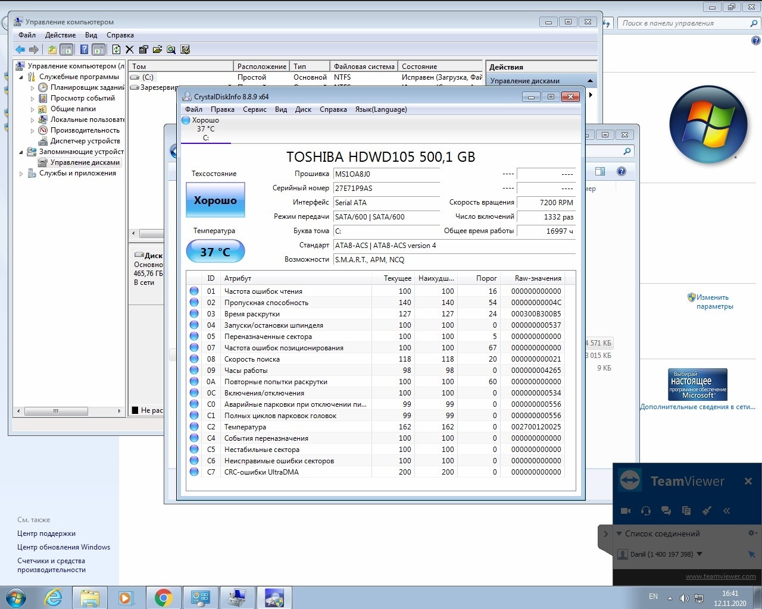The image size is (762, 609).
Task: Expand Планировщик заданий tree node
Action: tap(33, 87)
